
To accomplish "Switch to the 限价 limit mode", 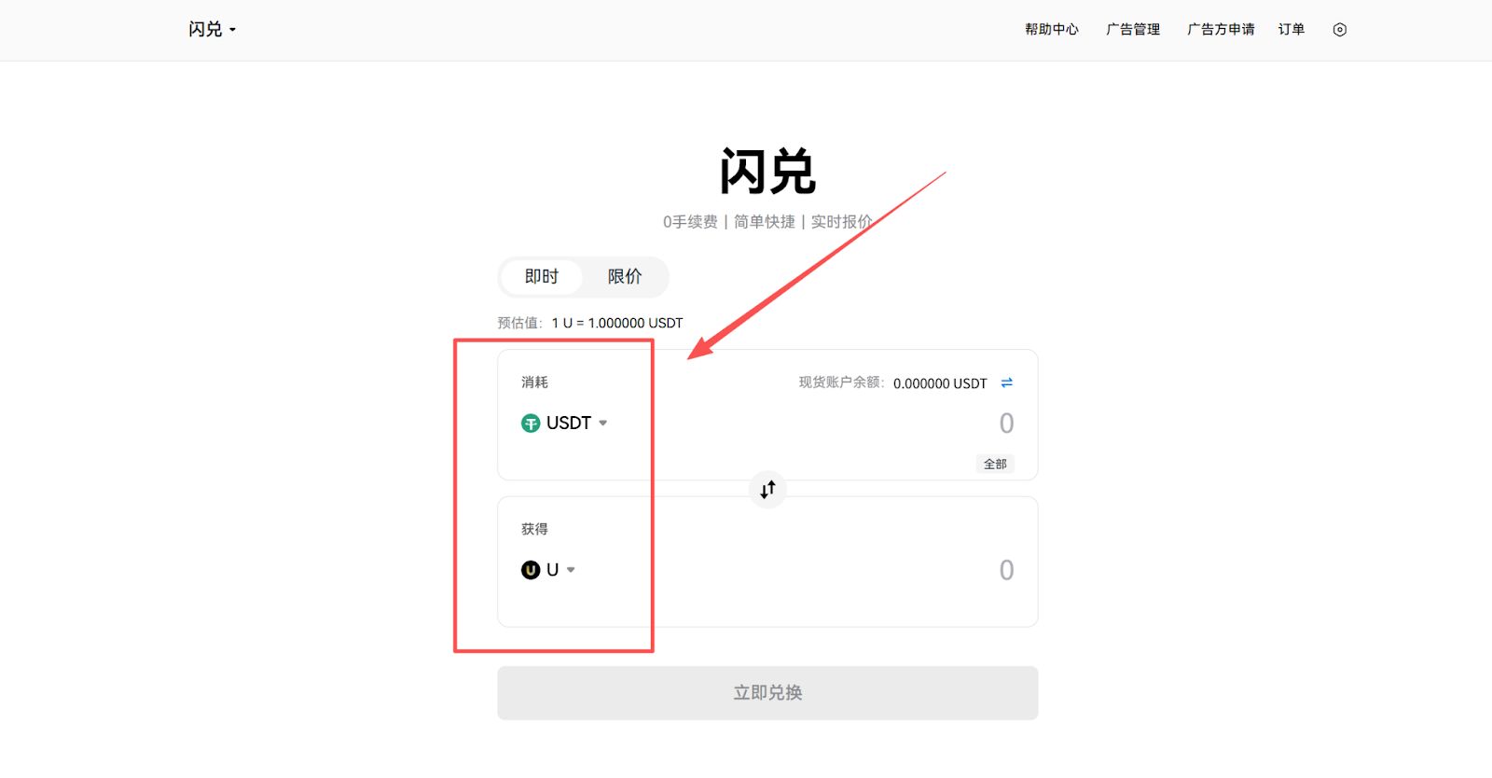I will (624, 277).
